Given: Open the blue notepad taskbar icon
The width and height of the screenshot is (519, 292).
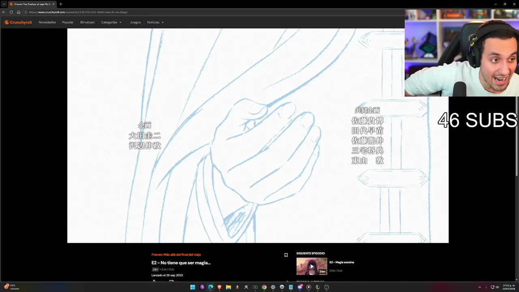Looking at the screenshot, I should (x=291, y=287).
